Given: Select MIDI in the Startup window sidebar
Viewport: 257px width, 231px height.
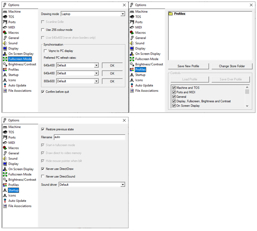Looking at the screenshot, I should tap(12, 143).
